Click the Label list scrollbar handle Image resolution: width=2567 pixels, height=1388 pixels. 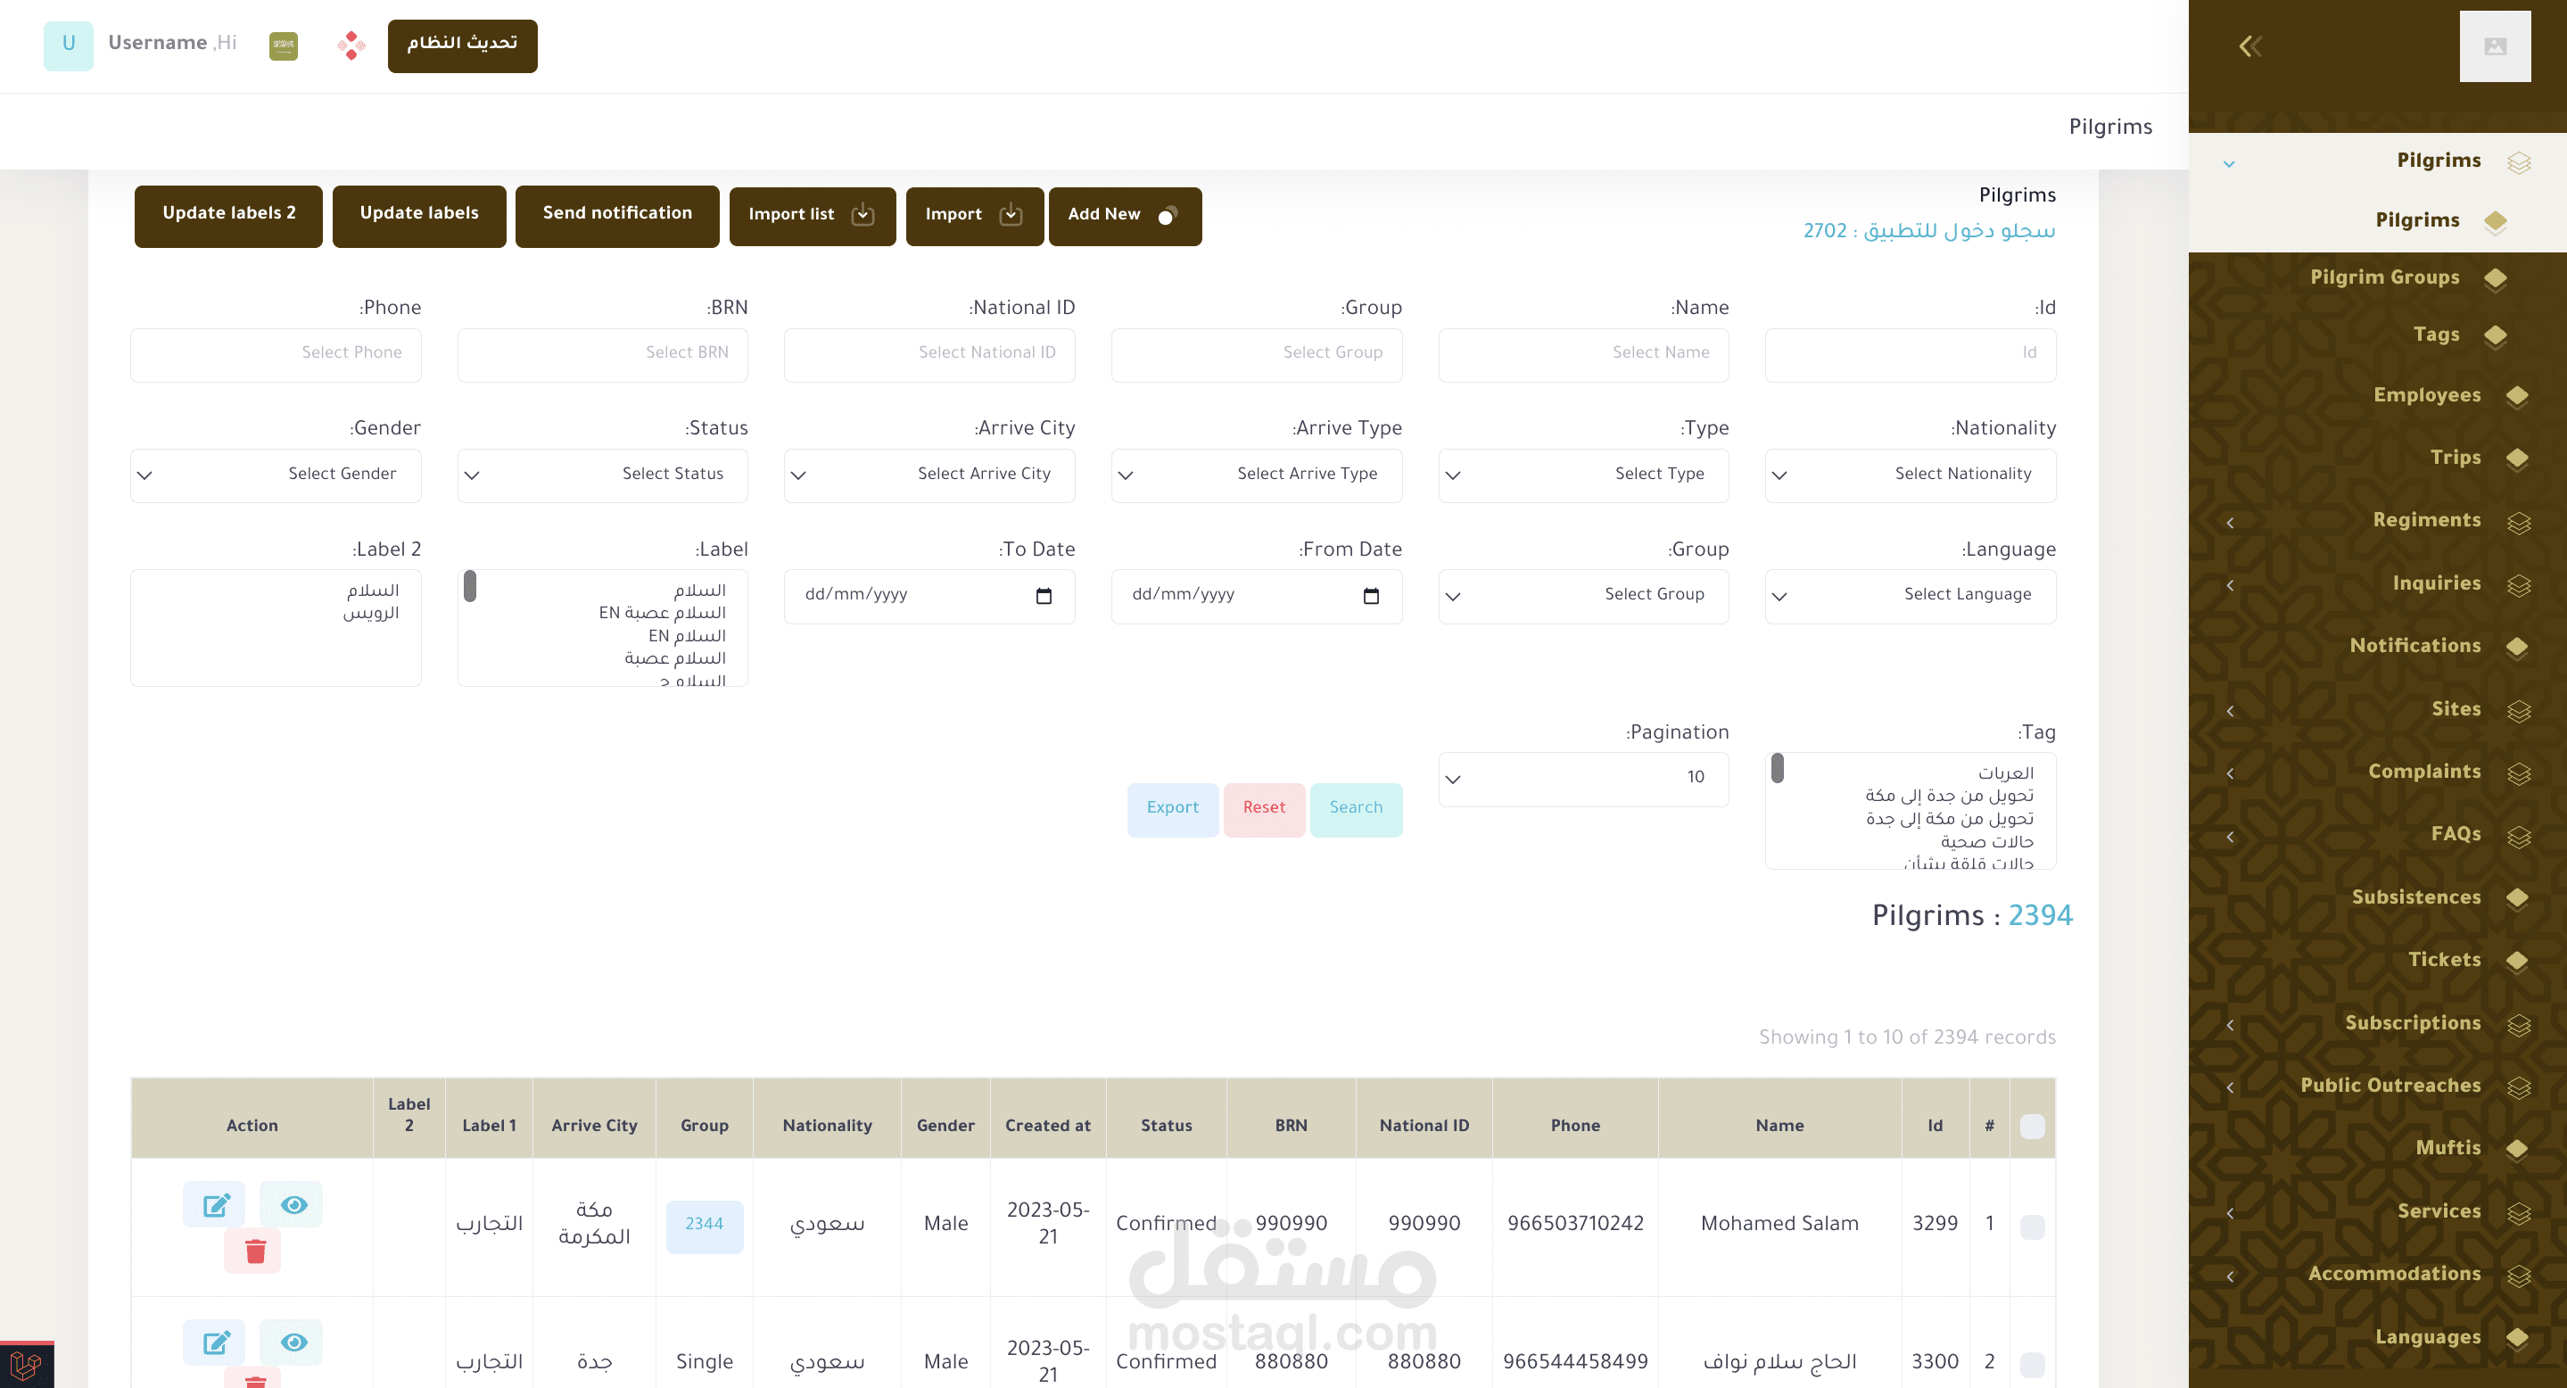470,587
